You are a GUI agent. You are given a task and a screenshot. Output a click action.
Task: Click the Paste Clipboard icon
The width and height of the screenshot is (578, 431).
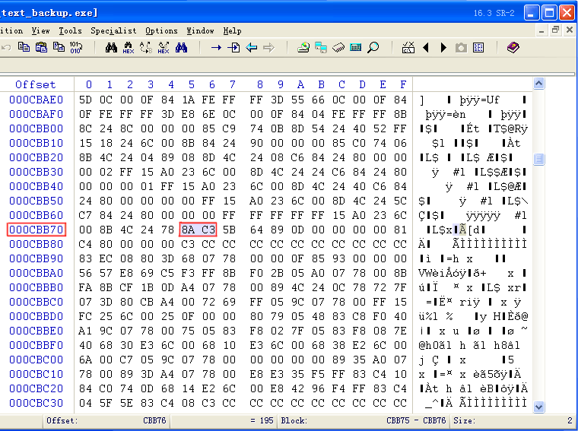pyautogui.click(x=41, y=47)
